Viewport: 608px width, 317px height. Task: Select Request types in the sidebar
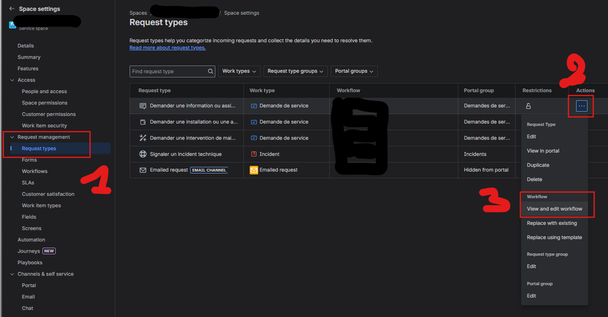click(x=39, y=149)
